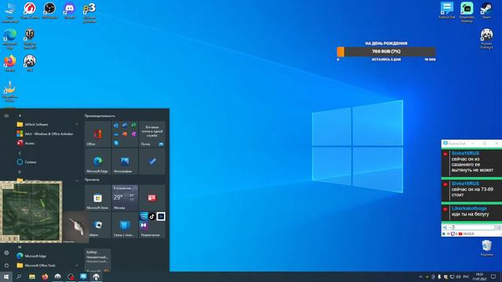Click the Likerkakotboga username in chat
Screen dimensions: 502x282
pyautogui.click(x=469, y=208)
